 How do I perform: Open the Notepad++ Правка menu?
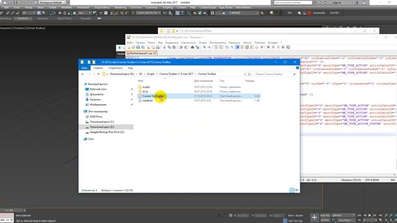tap(140, 43)
